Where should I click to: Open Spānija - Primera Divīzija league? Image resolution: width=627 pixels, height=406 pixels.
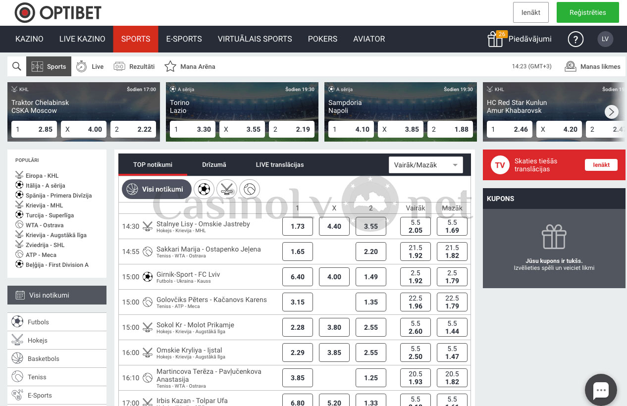[58, 196]
